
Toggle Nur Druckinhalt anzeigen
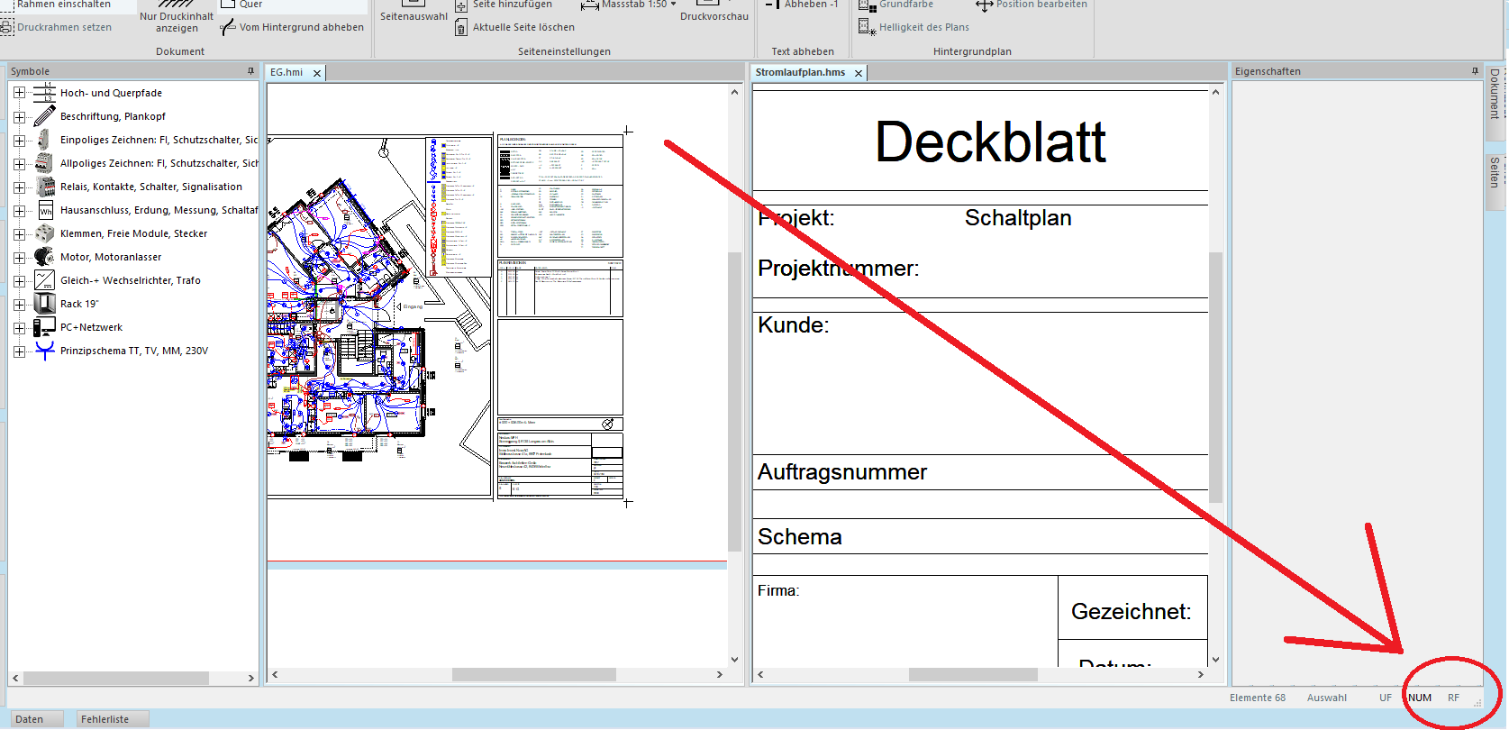coord(177,22)
